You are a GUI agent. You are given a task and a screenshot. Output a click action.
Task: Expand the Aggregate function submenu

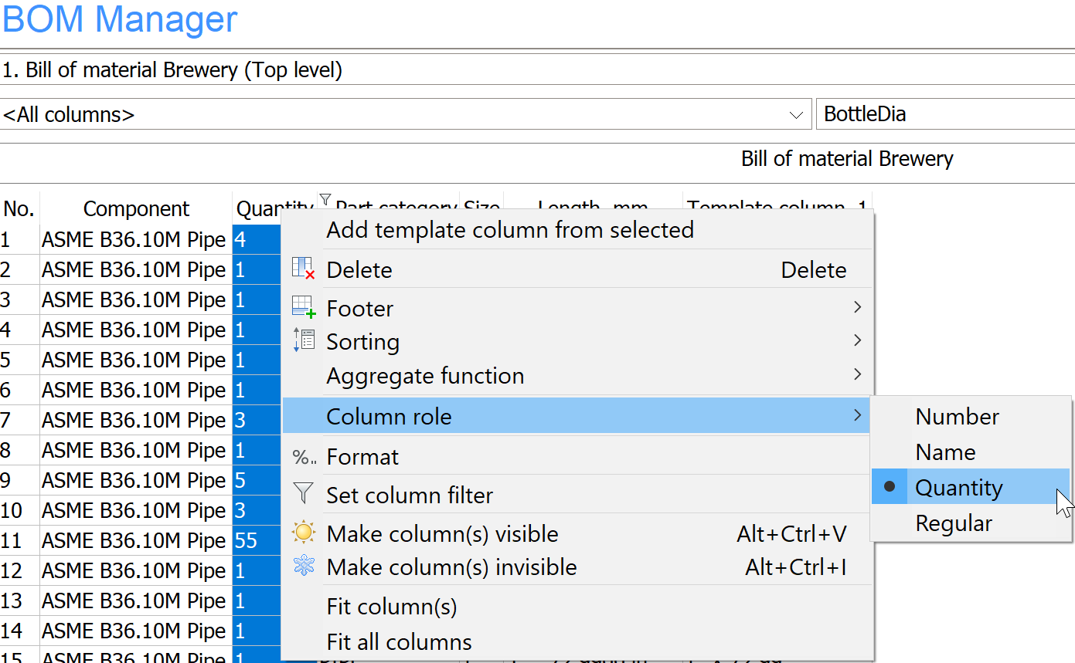[856, 376]
